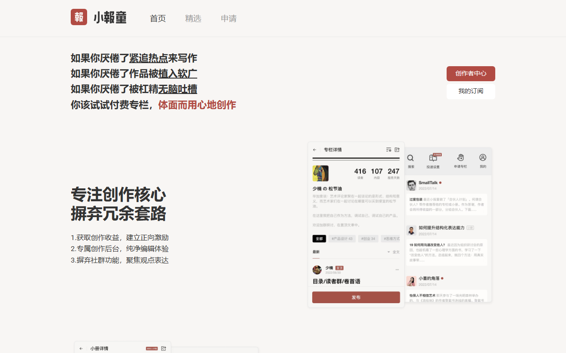566x353 pixels.
Task: Open the 过度包装 post card
Action: pos(447,204)
